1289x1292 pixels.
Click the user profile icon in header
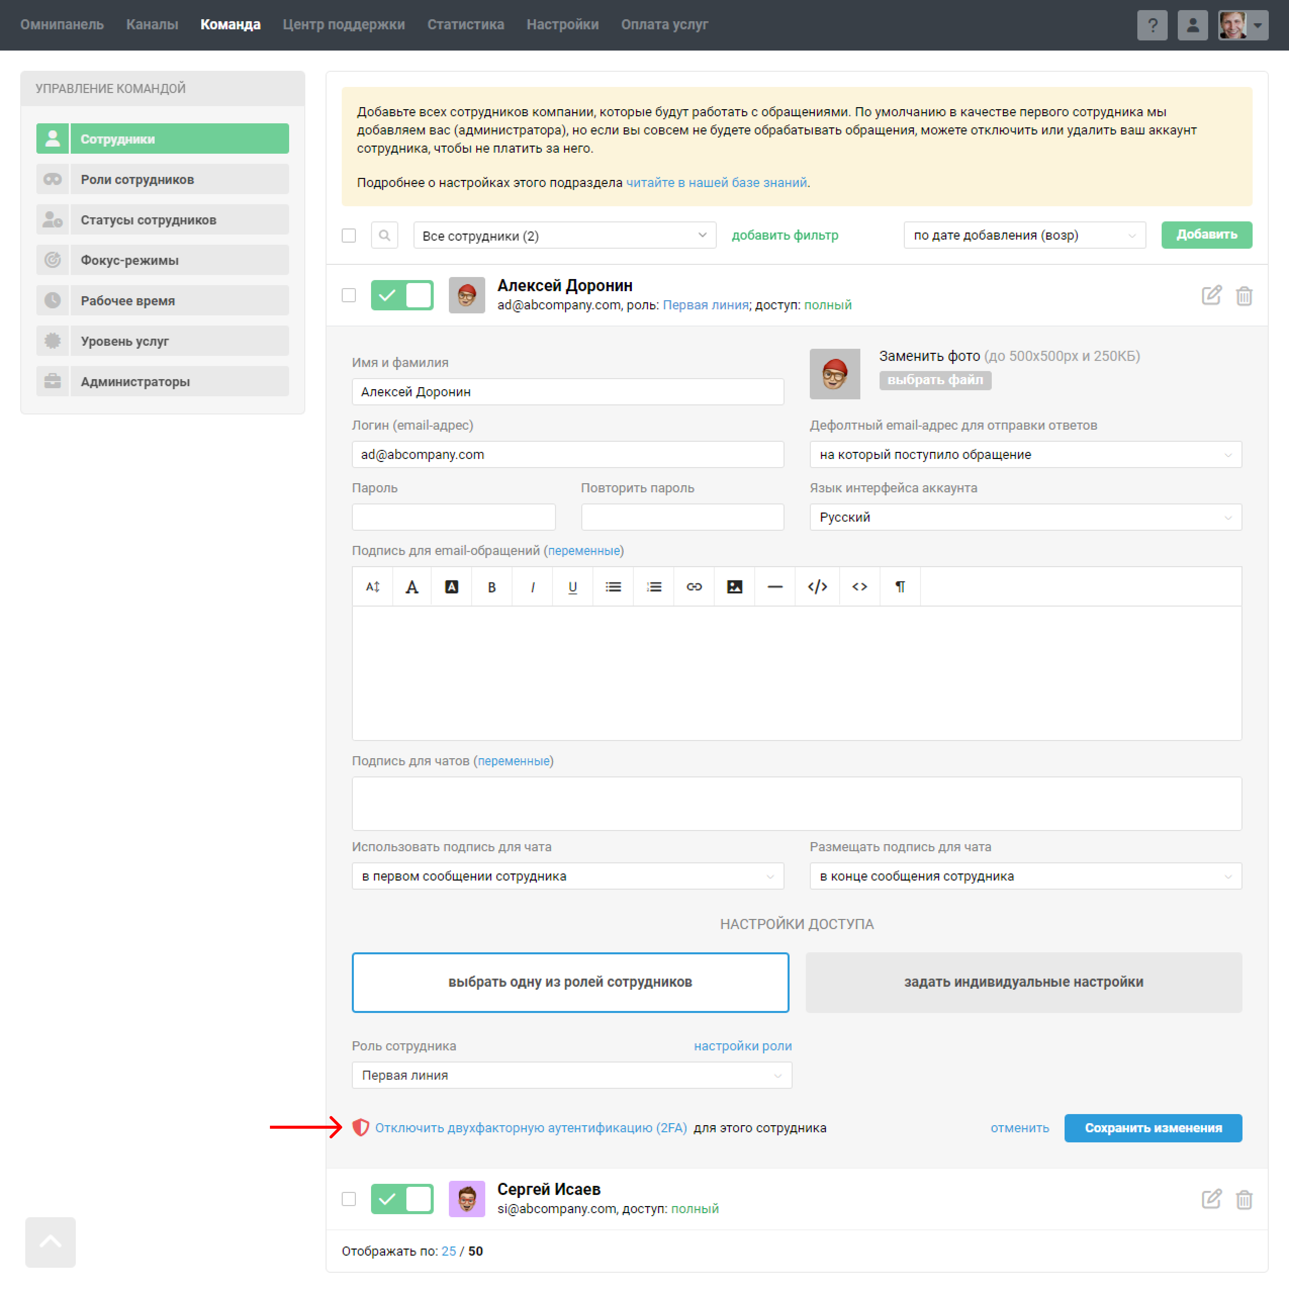[1192, 25]
